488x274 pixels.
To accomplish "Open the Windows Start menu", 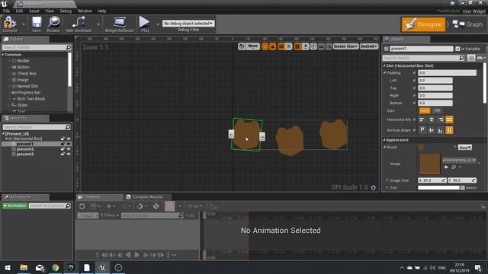I will pyautogui.click(x=8, y=267).
